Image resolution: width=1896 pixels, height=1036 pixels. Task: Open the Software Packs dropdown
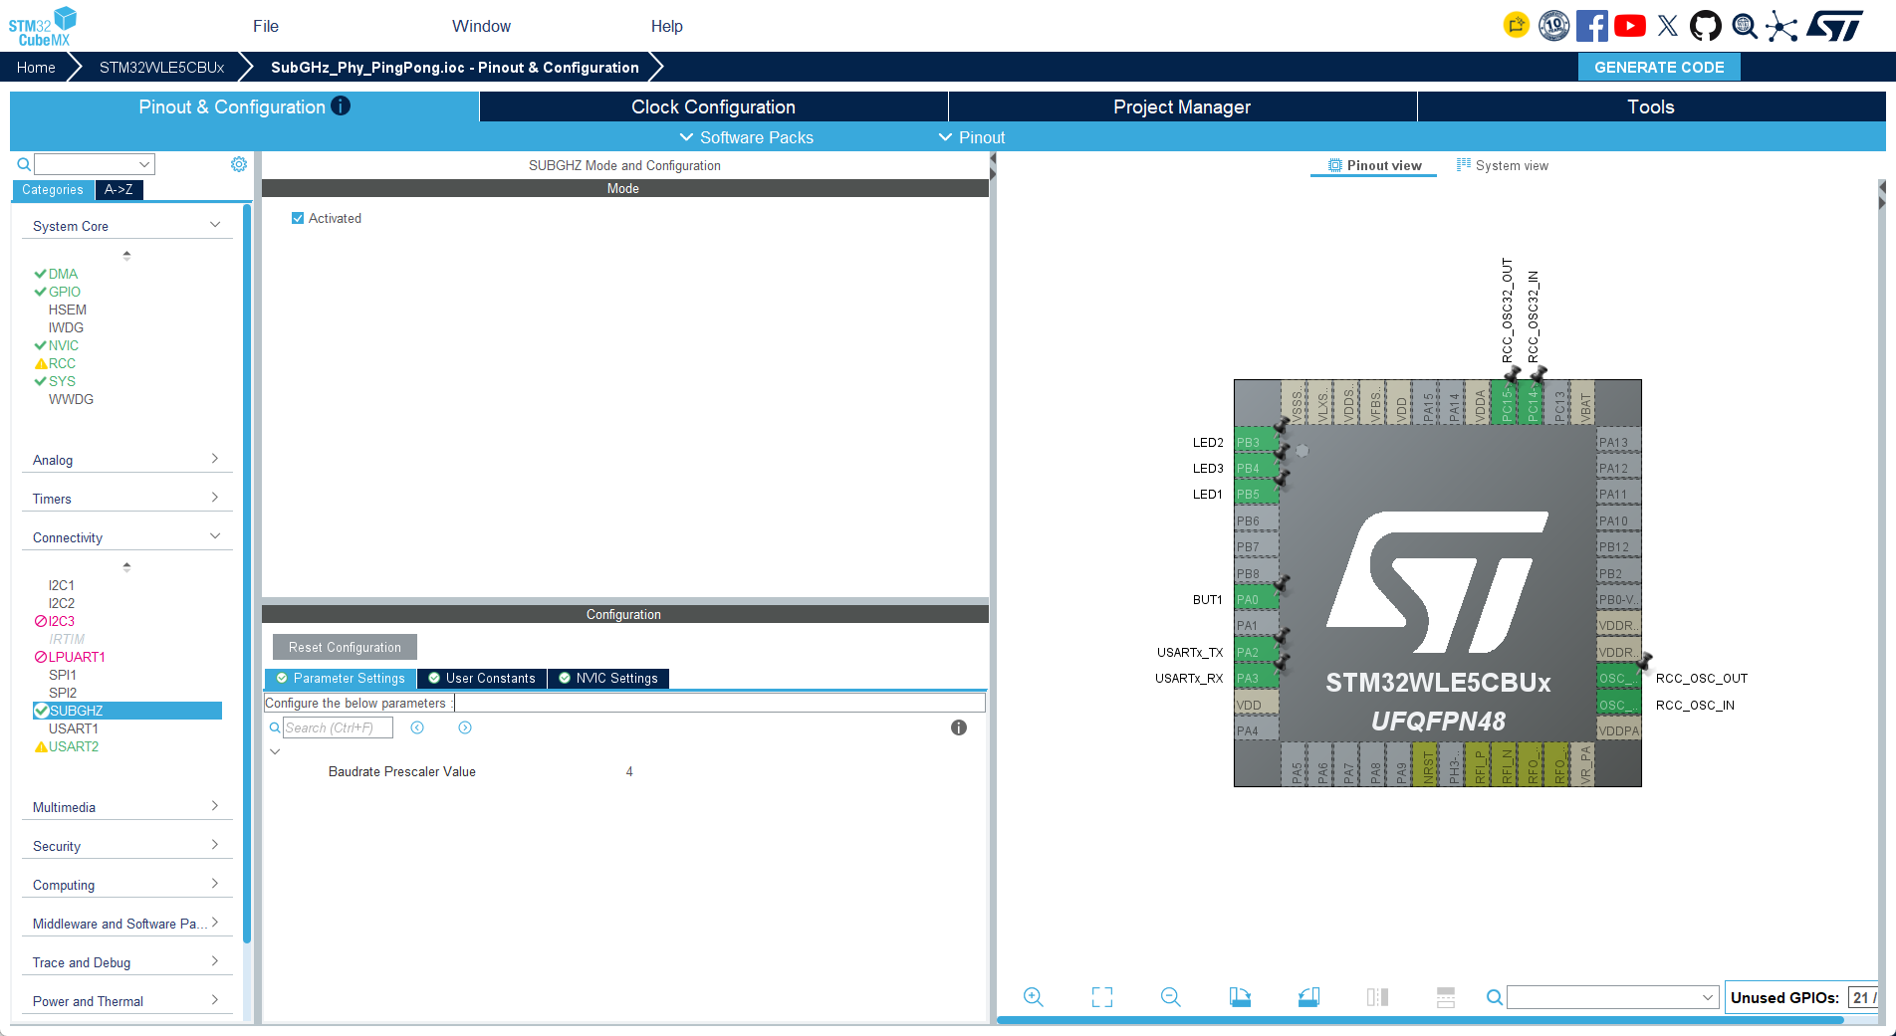[746, 137]
